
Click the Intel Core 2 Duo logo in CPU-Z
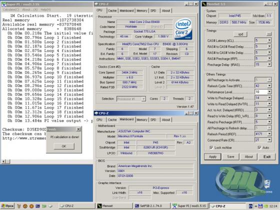(183, 29)
